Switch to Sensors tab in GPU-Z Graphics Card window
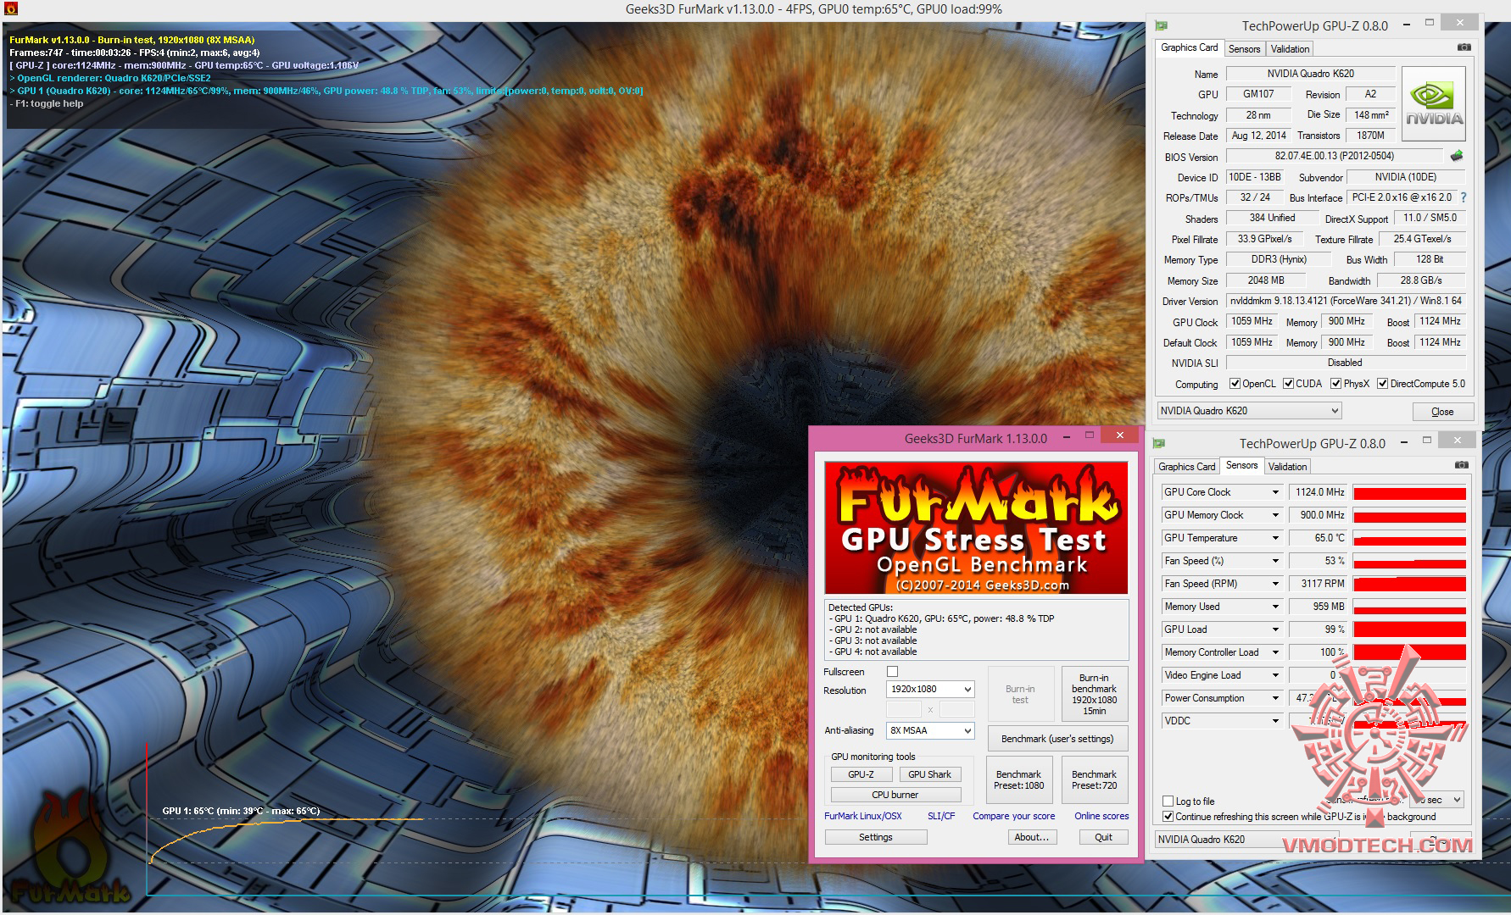The image size is (1511, 915). 1245,49
